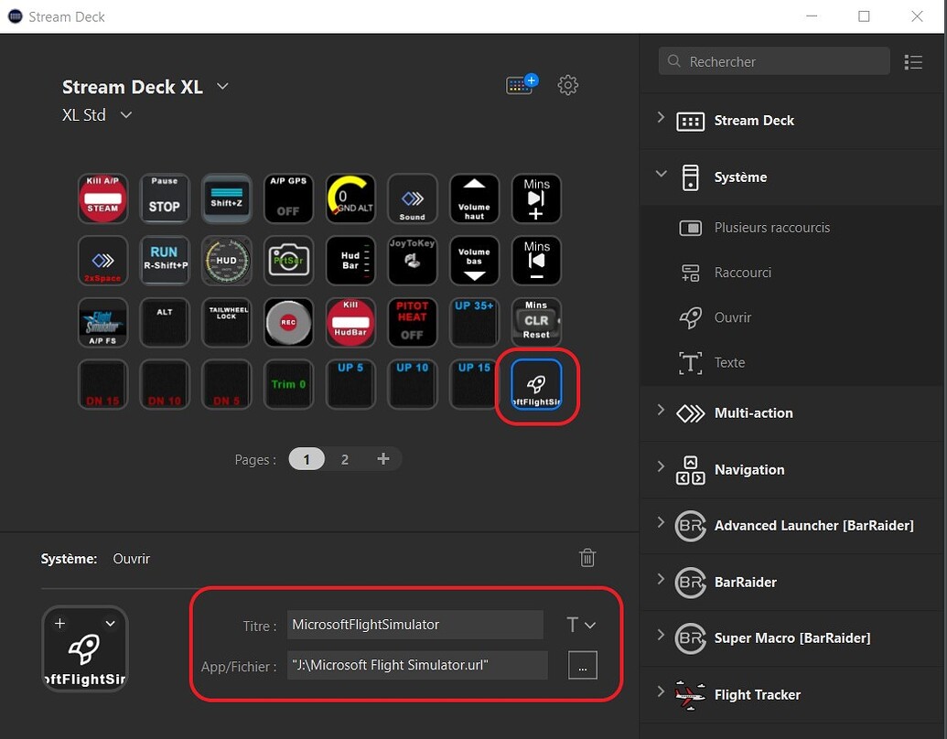
Task: Switch to page 2
Action: tap(345, 459)
